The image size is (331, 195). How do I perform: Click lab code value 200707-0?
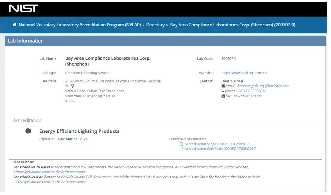click(x=229, y=59)
